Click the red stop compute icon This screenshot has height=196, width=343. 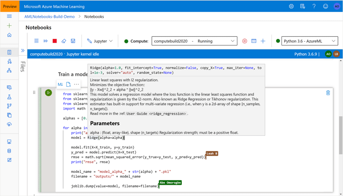pyautogui.click(x=245, y=41)
